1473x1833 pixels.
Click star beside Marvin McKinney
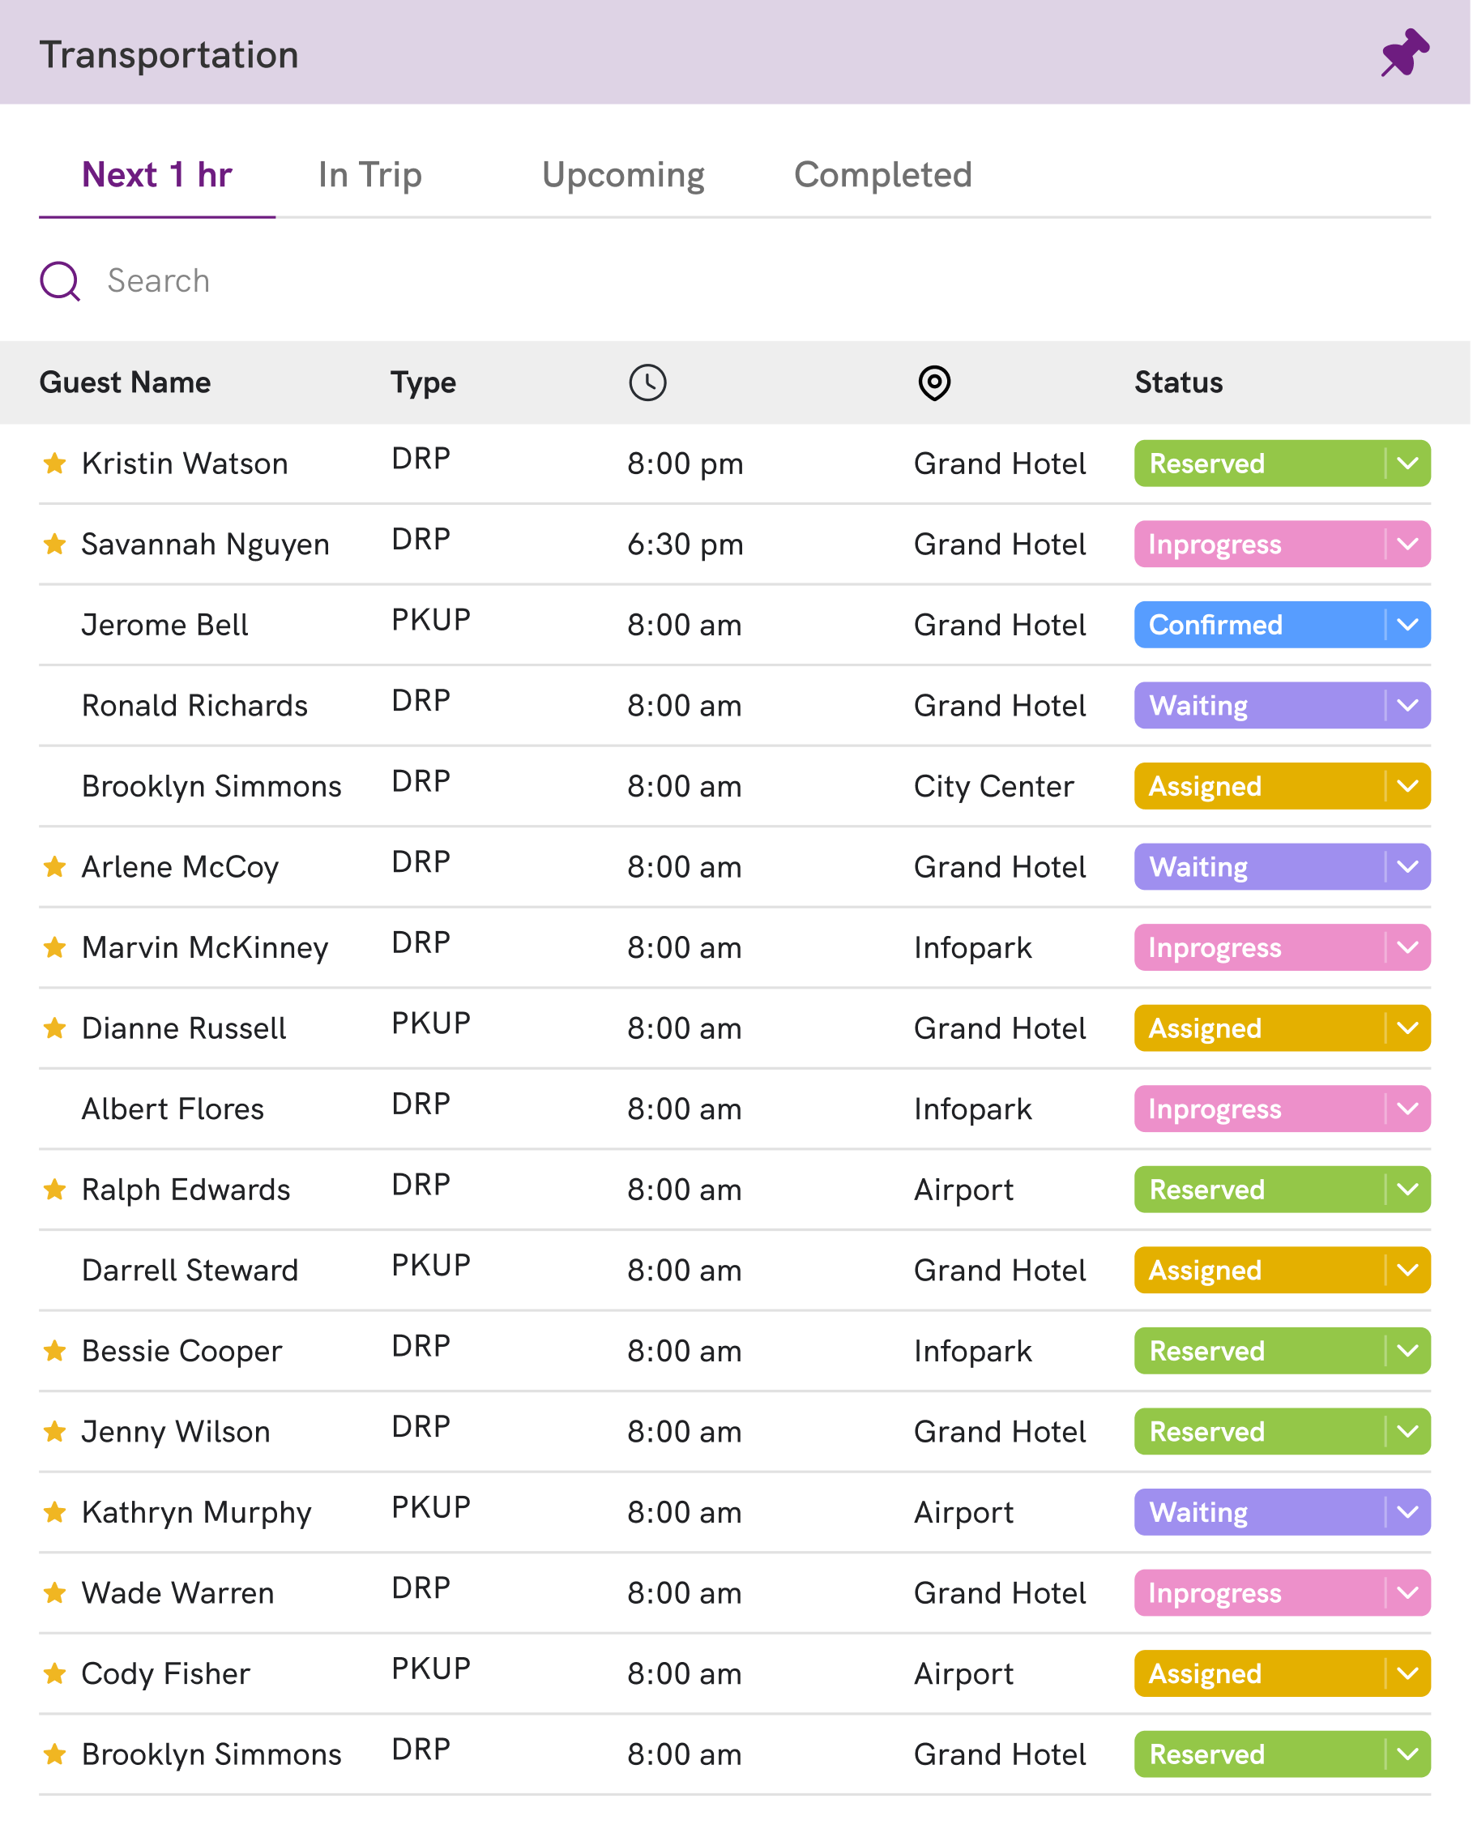(x=55, y=948)
